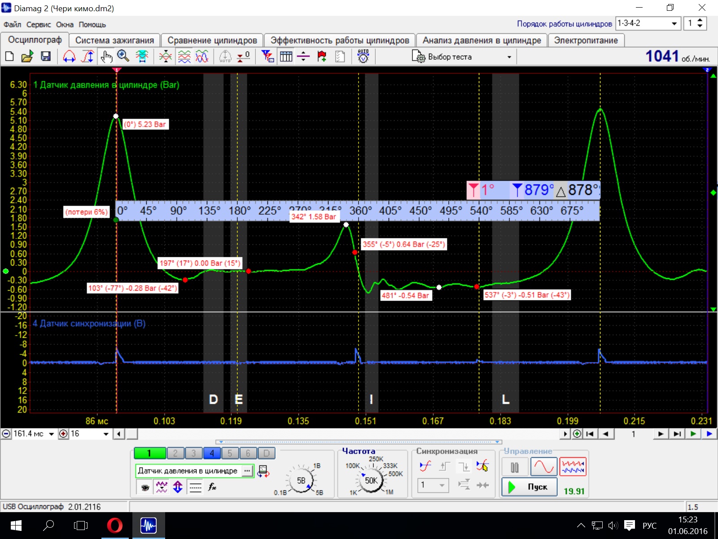Click the green play arrow
Viewport: 718px width, 539px height.
click(x=693, y=434)
